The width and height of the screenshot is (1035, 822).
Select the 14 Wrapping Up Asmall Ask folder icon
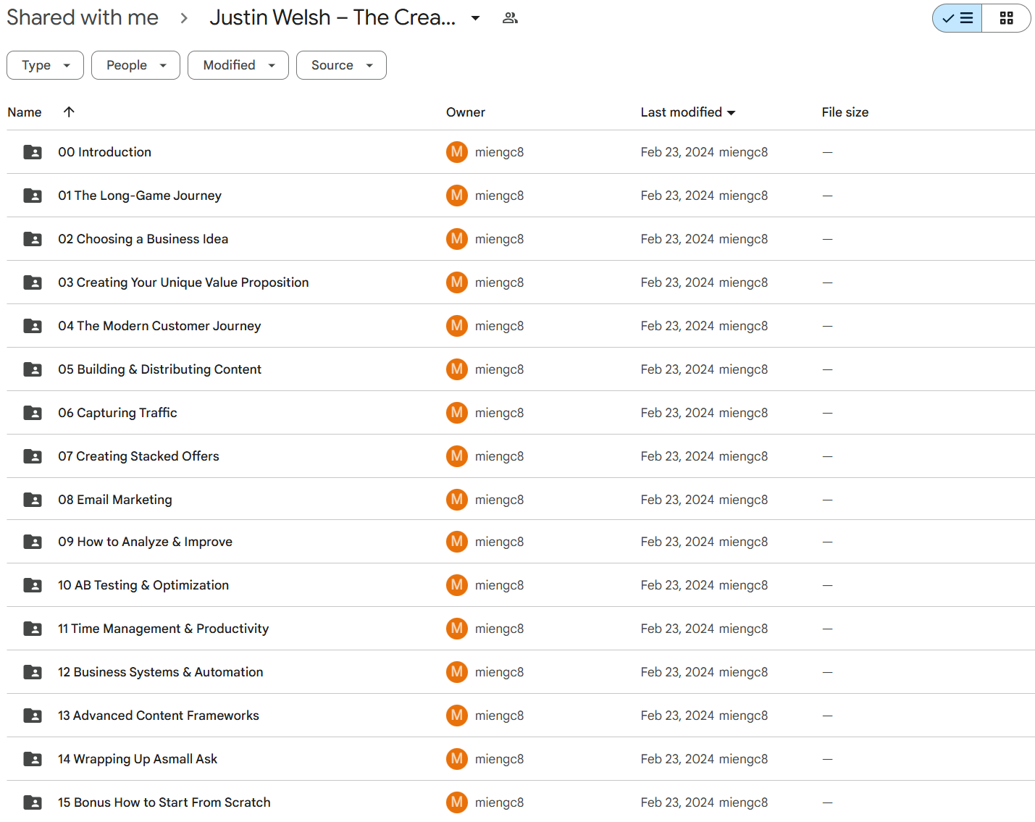pyautogui.click(x=33, y=759)
